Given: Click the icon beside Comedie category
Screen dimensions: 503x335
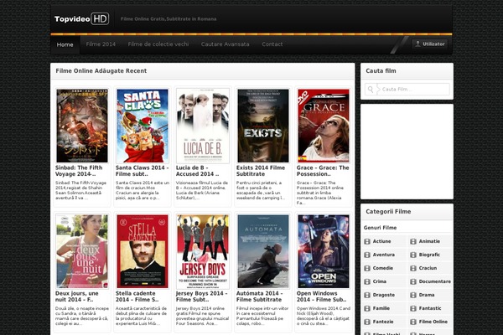Looking at the screenshot, I should [367, 268].
